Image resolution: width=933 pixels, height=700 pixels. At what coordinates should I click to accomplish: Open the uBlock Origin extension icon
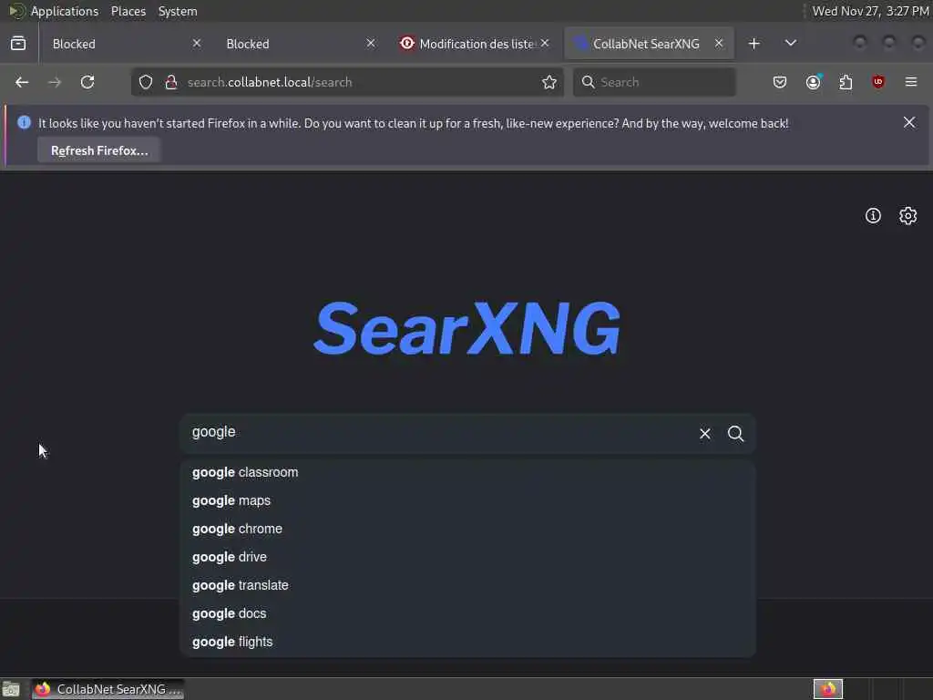[878, 82]
